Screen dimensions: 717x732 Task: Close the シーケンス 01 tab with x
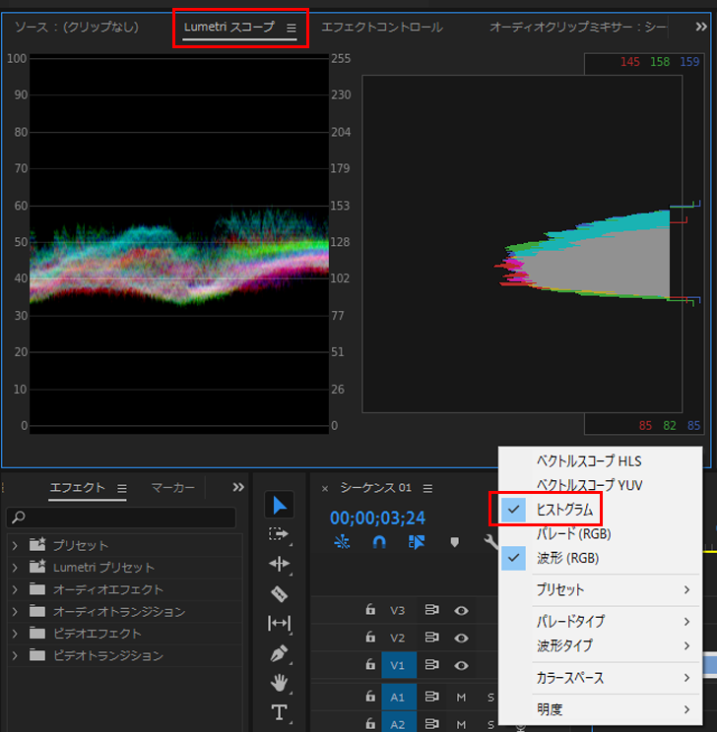point(325,488)
